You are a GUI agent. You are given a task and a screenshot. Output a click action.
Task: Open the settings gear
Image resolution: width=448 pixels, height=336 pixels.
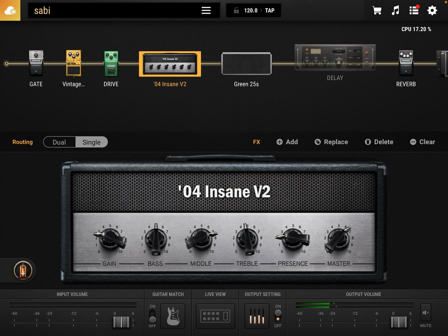click(432, 10)
